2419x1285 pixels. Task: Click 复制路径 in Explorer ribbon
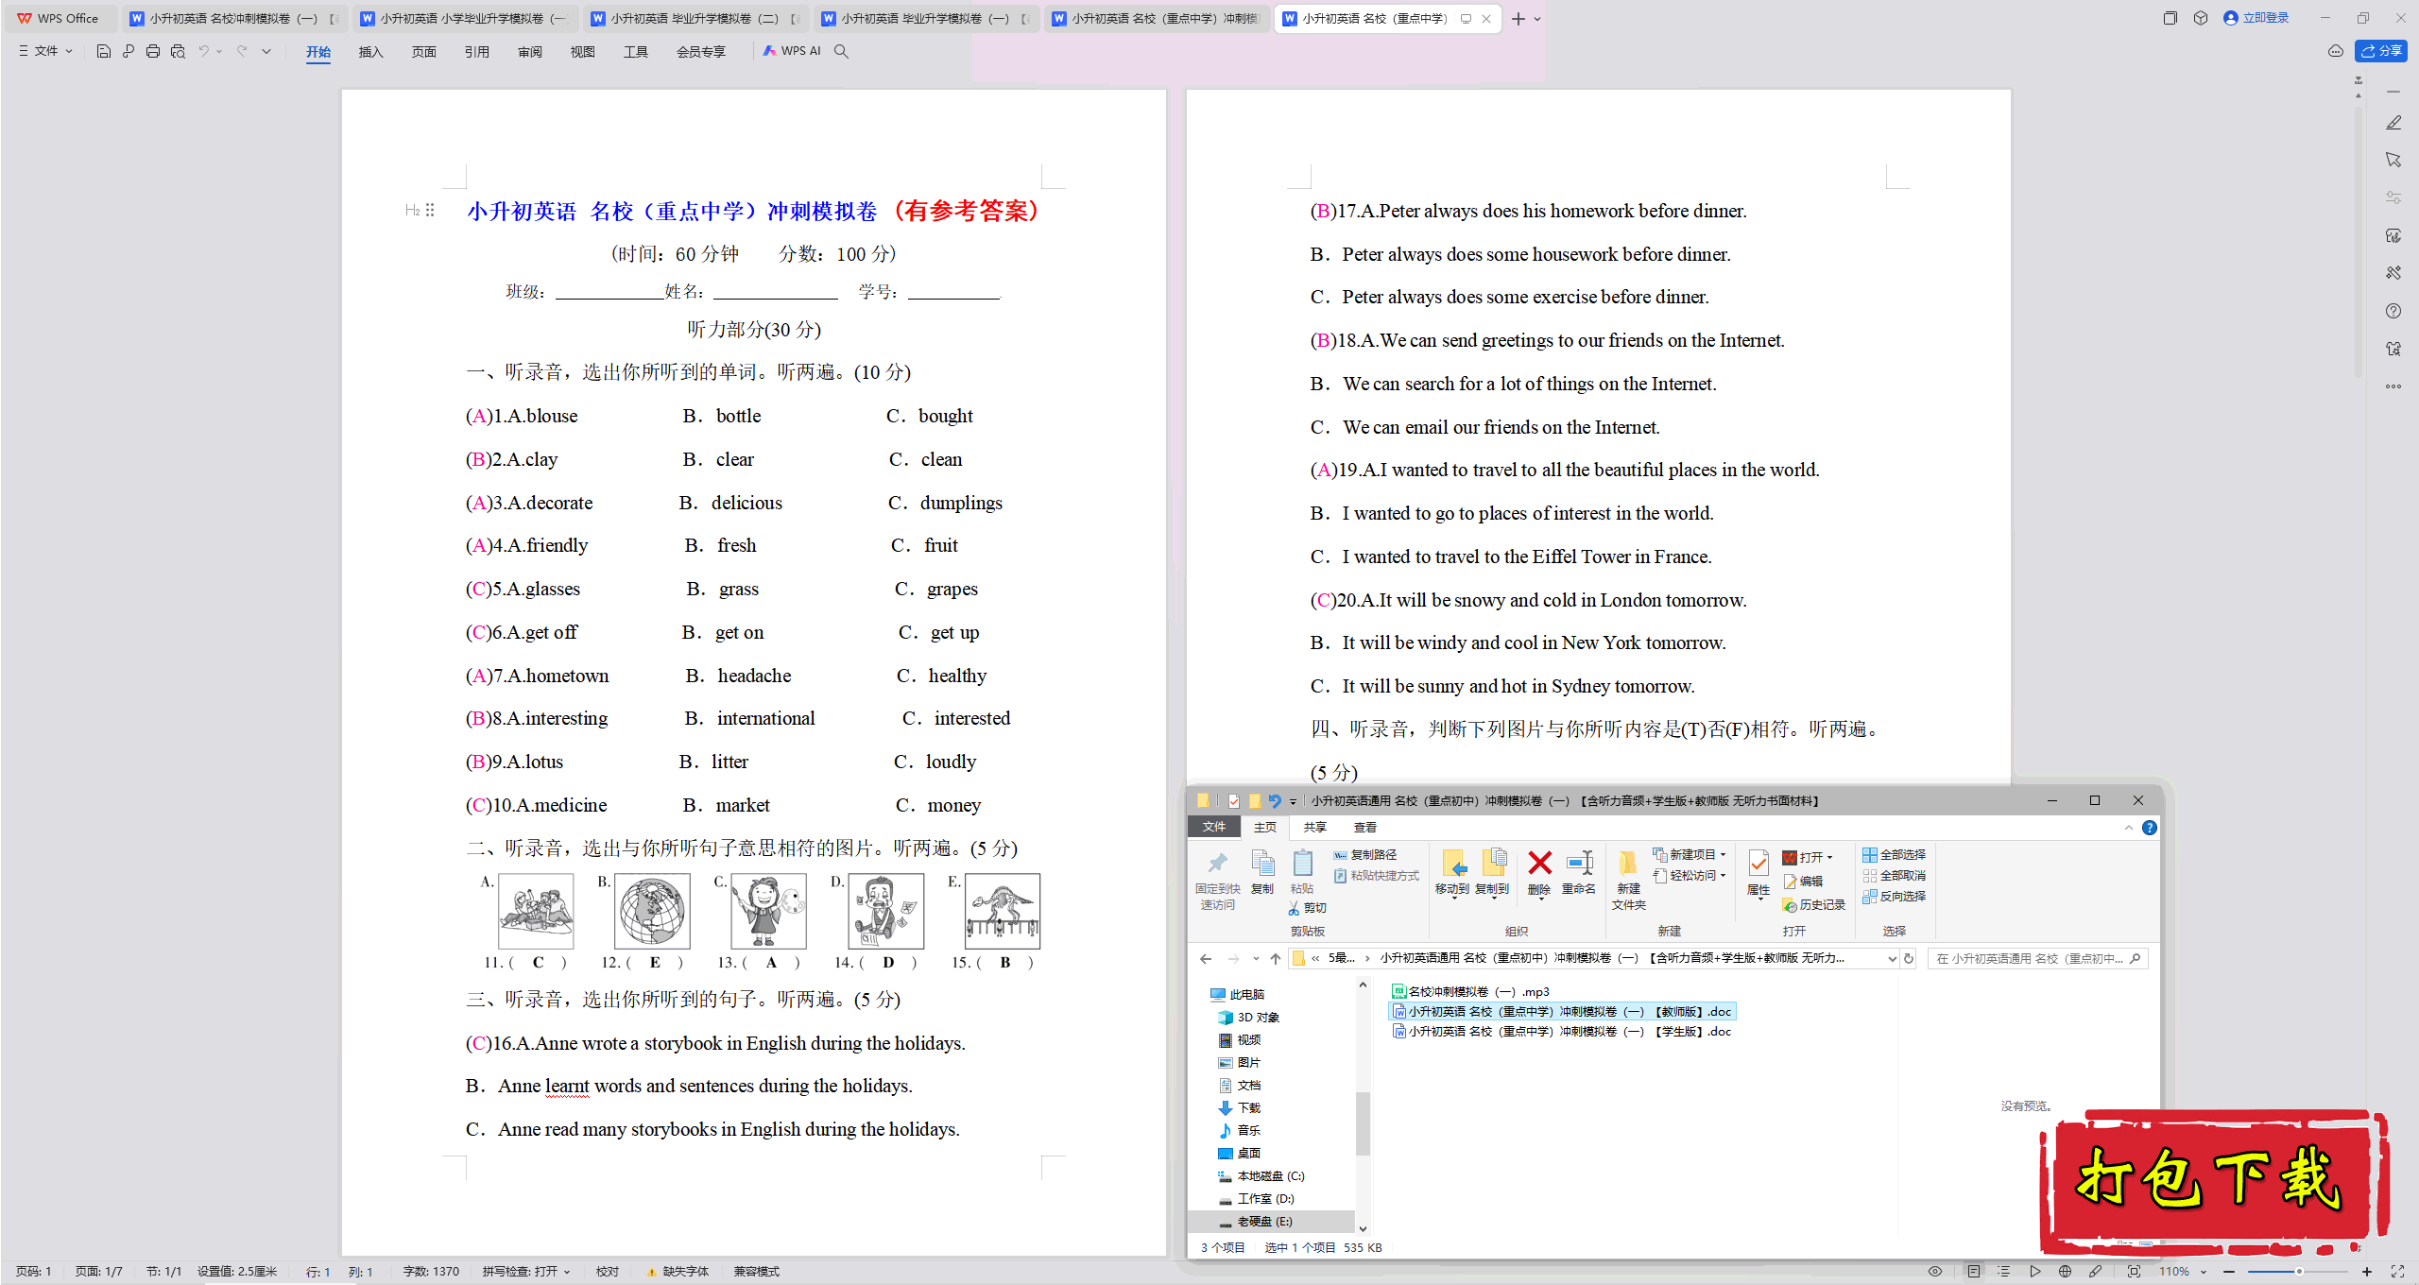click(1365, 854)
